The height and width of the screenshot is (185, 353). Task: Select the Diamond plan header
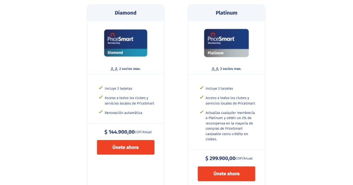pyautogui.click(x=126, y=13)
